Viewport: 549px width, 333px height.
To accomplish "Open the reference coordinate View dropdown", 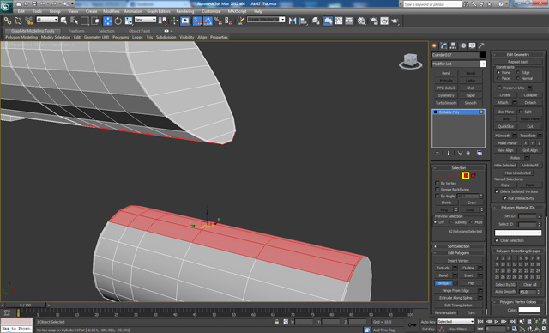I will (145, 20).
